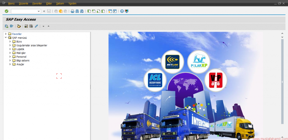Select the Mali işler tree item
The height and width of the screenshot is (140, 288).
tap(21, 53)
